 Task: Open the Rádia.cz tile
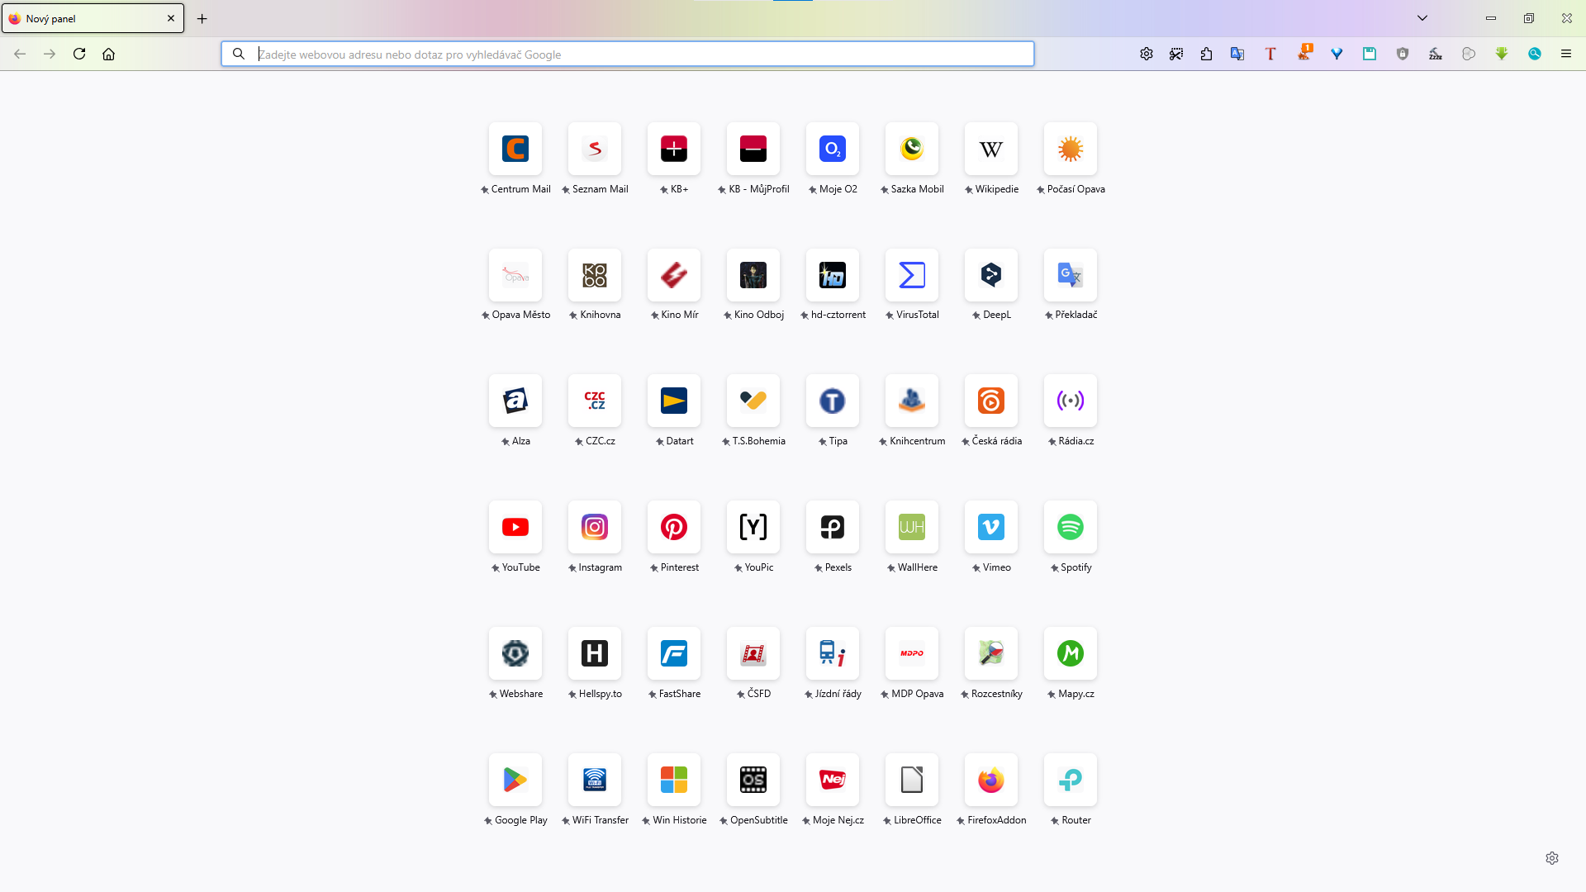tap(1071, 401)
